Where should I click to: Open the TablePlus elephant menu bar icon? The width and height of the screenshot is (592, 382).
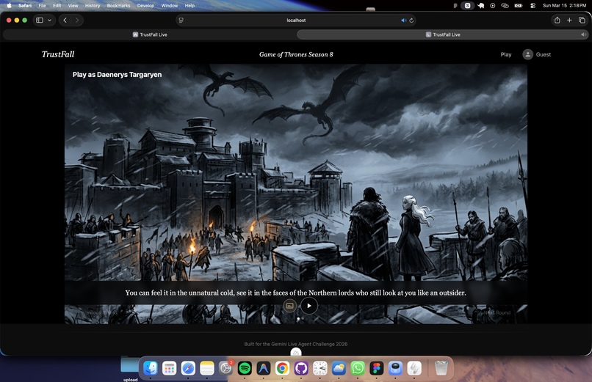pos(481,6)
